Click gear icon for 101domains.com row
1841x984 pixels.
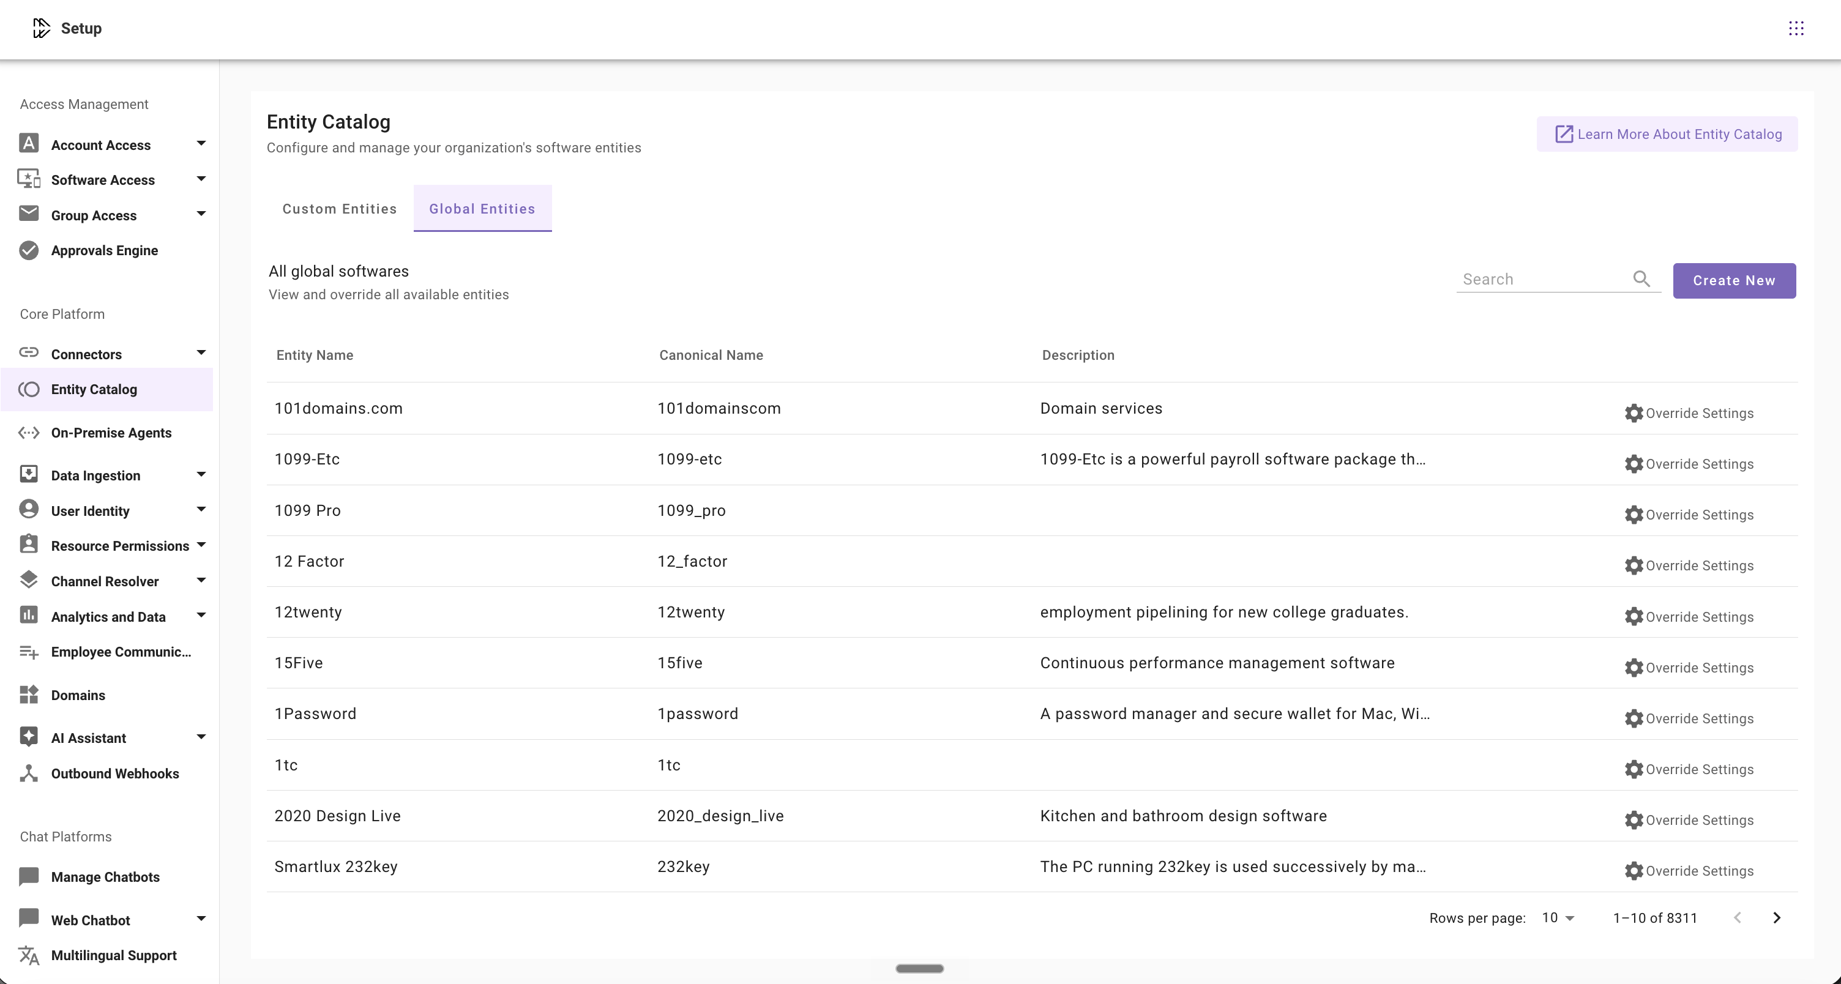[1634, 413]
